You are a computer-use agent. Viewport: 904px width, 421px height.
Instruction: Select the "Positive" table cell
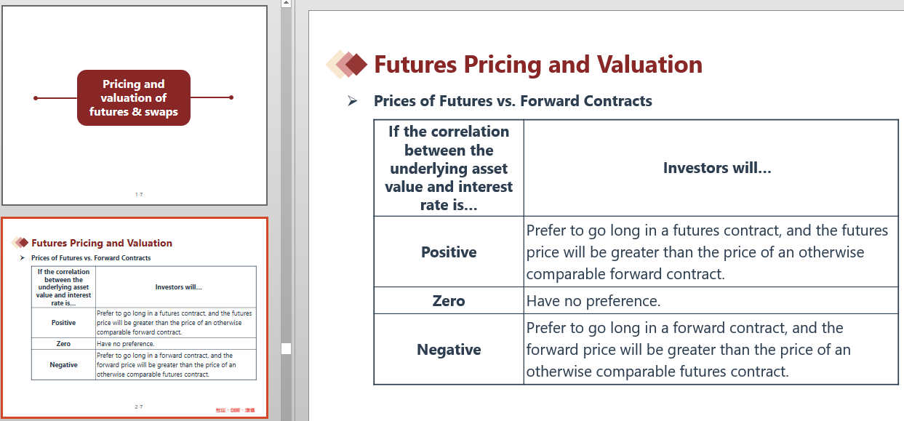tap(449, 252)
